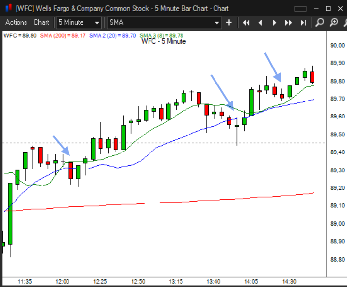Screen dimensions: 347x287
Task: Click the 88,80 price axis label
Action: pyautogui.click(x=337, y=259)
